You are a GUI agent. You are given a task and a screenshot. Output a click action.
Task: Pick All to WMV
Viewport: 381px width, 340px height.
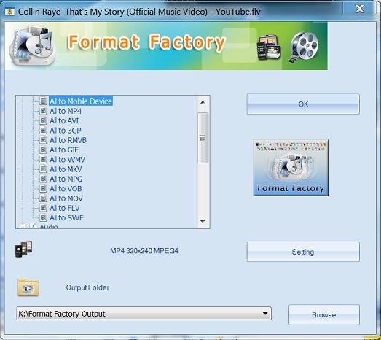67,160
